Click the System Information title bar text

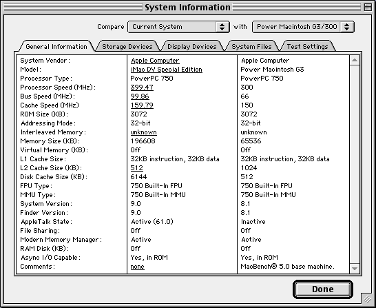point(187,7)
